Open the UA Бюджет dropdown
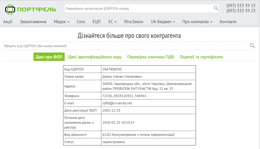260x149 pixels. tap(163, 22)
